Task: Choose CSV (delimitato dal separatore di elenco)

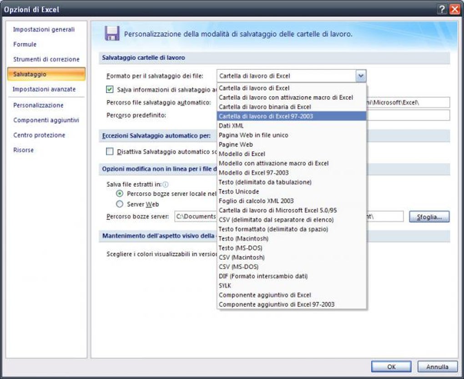Action: (x=292, y=220)
